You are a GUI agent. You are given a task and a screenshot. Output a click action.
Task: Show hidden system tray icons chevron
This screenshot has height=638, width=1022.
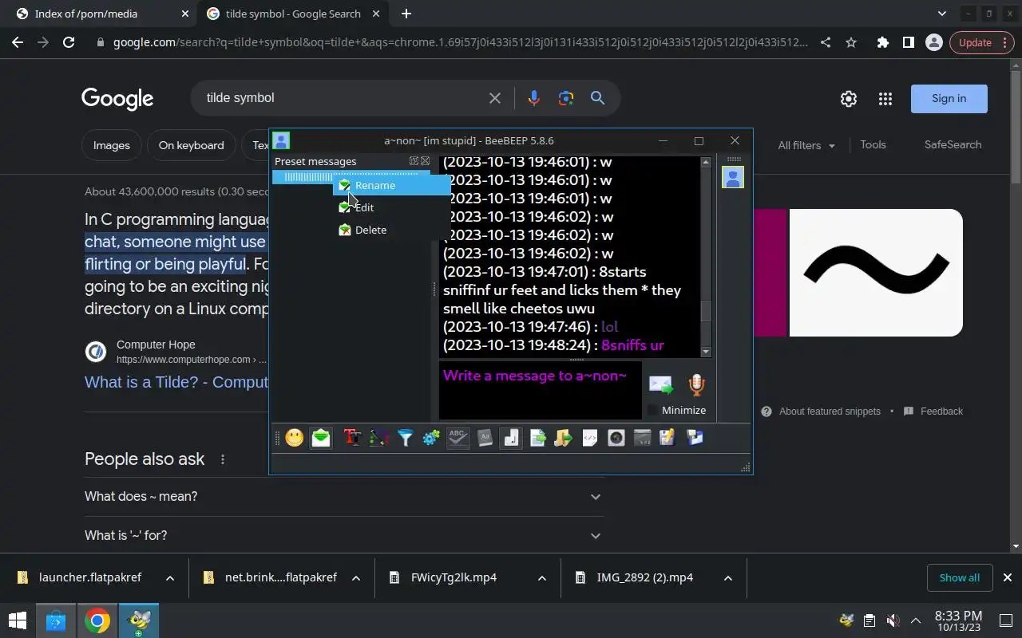916,620
